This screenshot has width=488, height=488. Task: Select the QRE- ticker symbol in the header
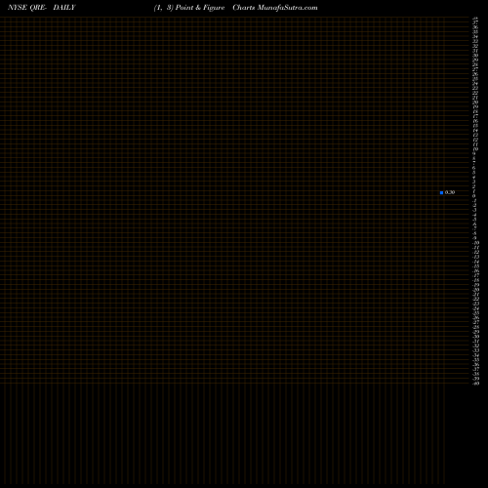point(38,8)
